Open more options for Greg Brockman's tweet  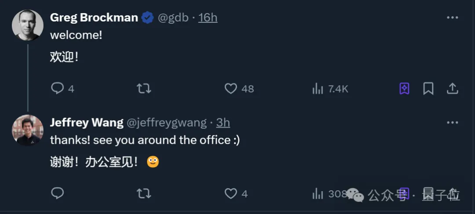452,18
